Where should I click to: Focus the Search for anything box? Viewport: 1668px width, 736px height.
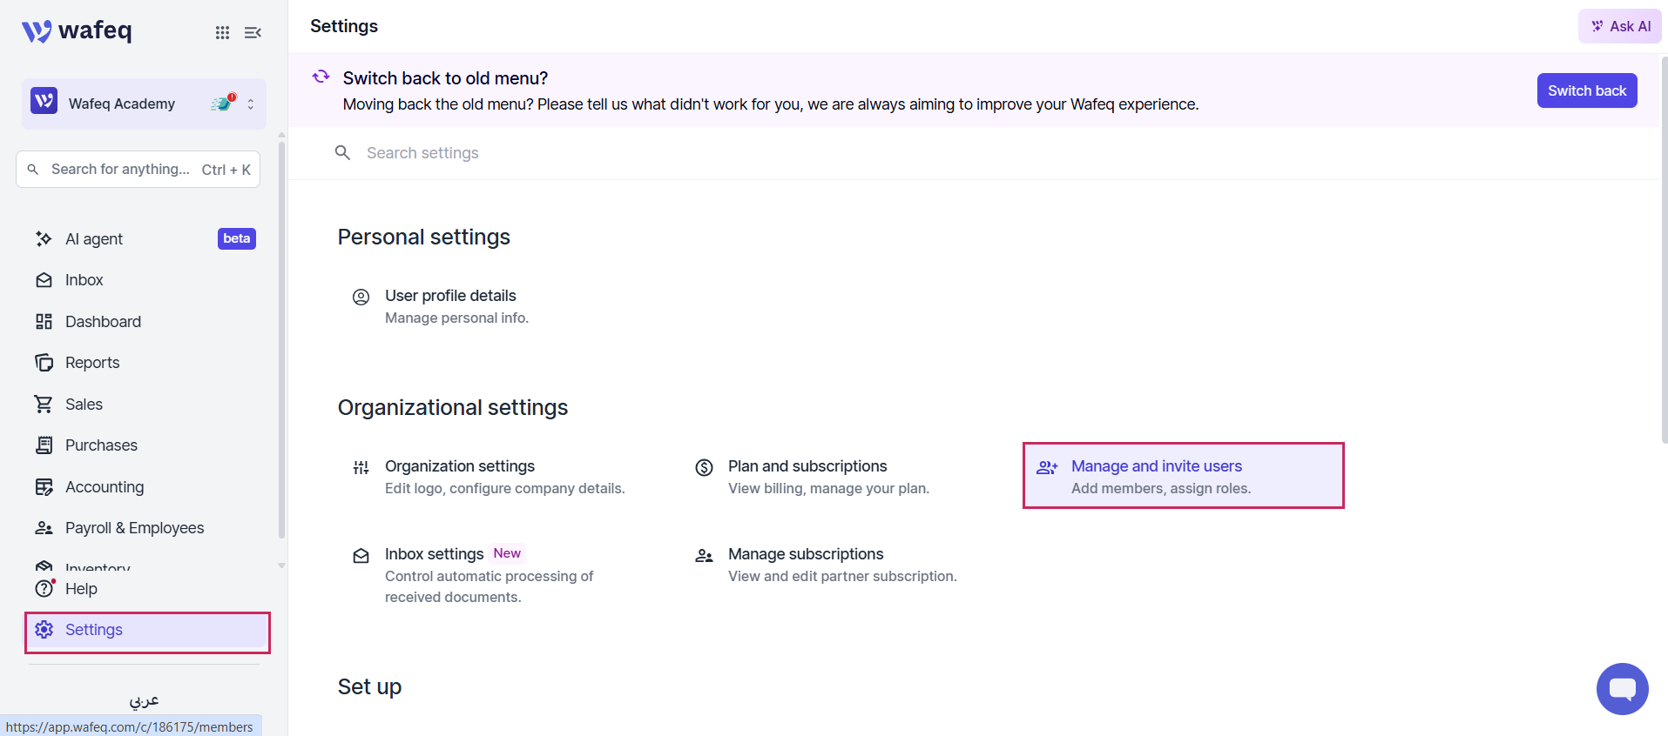pos(138,169)
